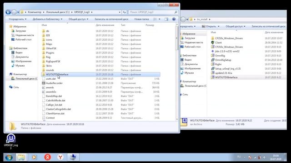This screenshot has height=163, width=291.
Task: Sort by the Тип column header
Action: (123, 25)
